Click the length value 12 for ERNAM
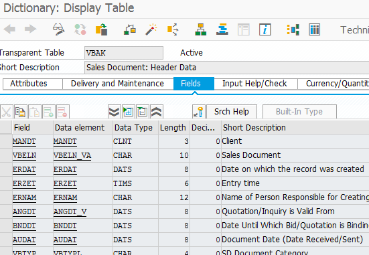Image resolution: width=369 pixels, height=255 pixels. tap(174, 197)
